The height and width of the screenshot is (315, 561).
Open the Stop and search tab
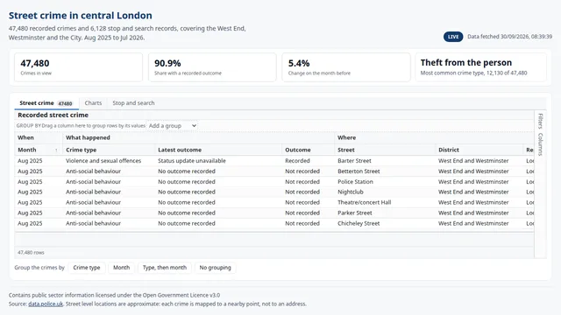click(x=133, y=103)
